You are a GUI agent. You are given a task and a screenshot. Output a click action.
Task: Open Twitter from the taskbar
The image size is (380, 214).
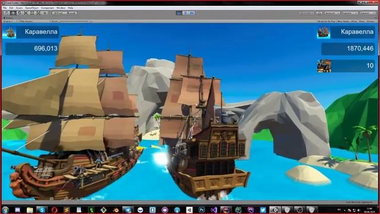[x=263, y=210]
